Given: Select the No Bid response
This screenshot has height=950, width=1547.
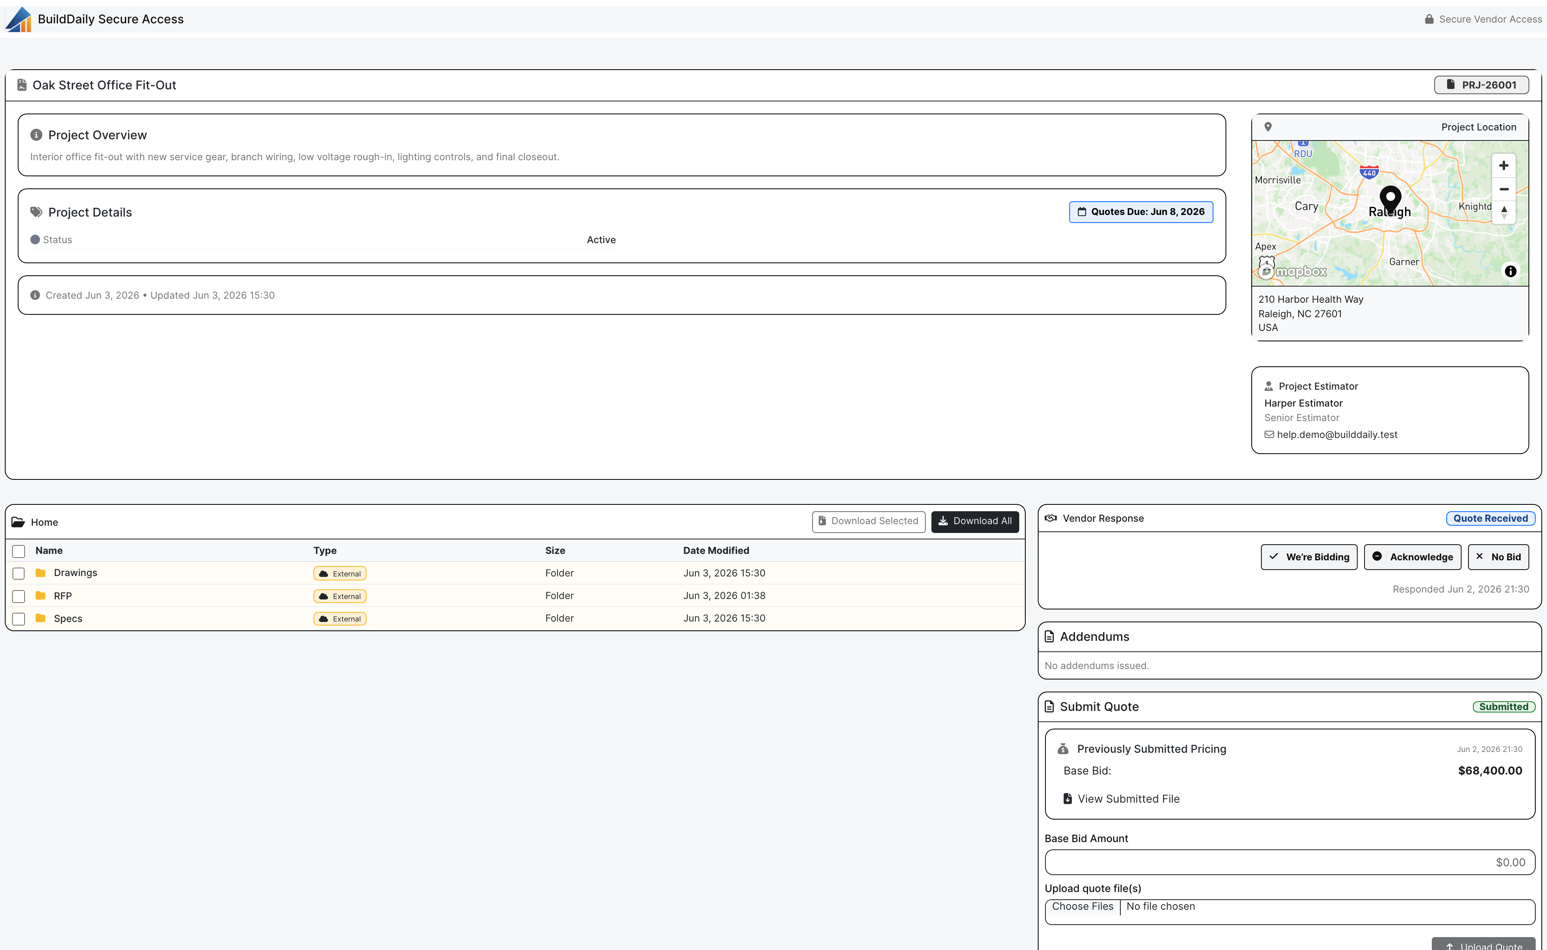Looking at the screenshot, I should (x=1498, y=557).
